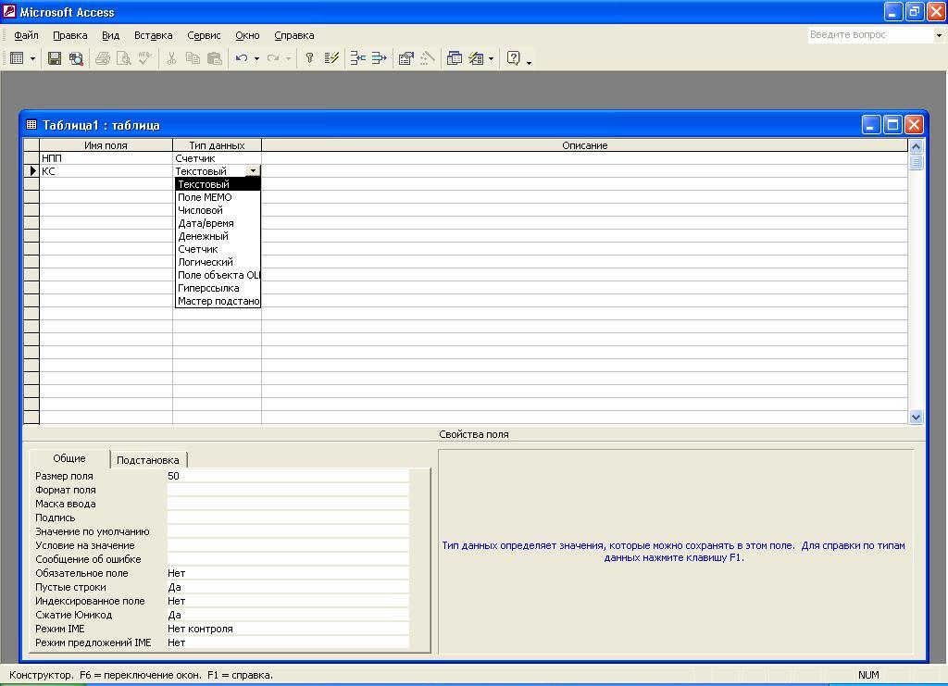948x686 pixels.
Task: Click the Build wand icon
Action: coord(428,58)
